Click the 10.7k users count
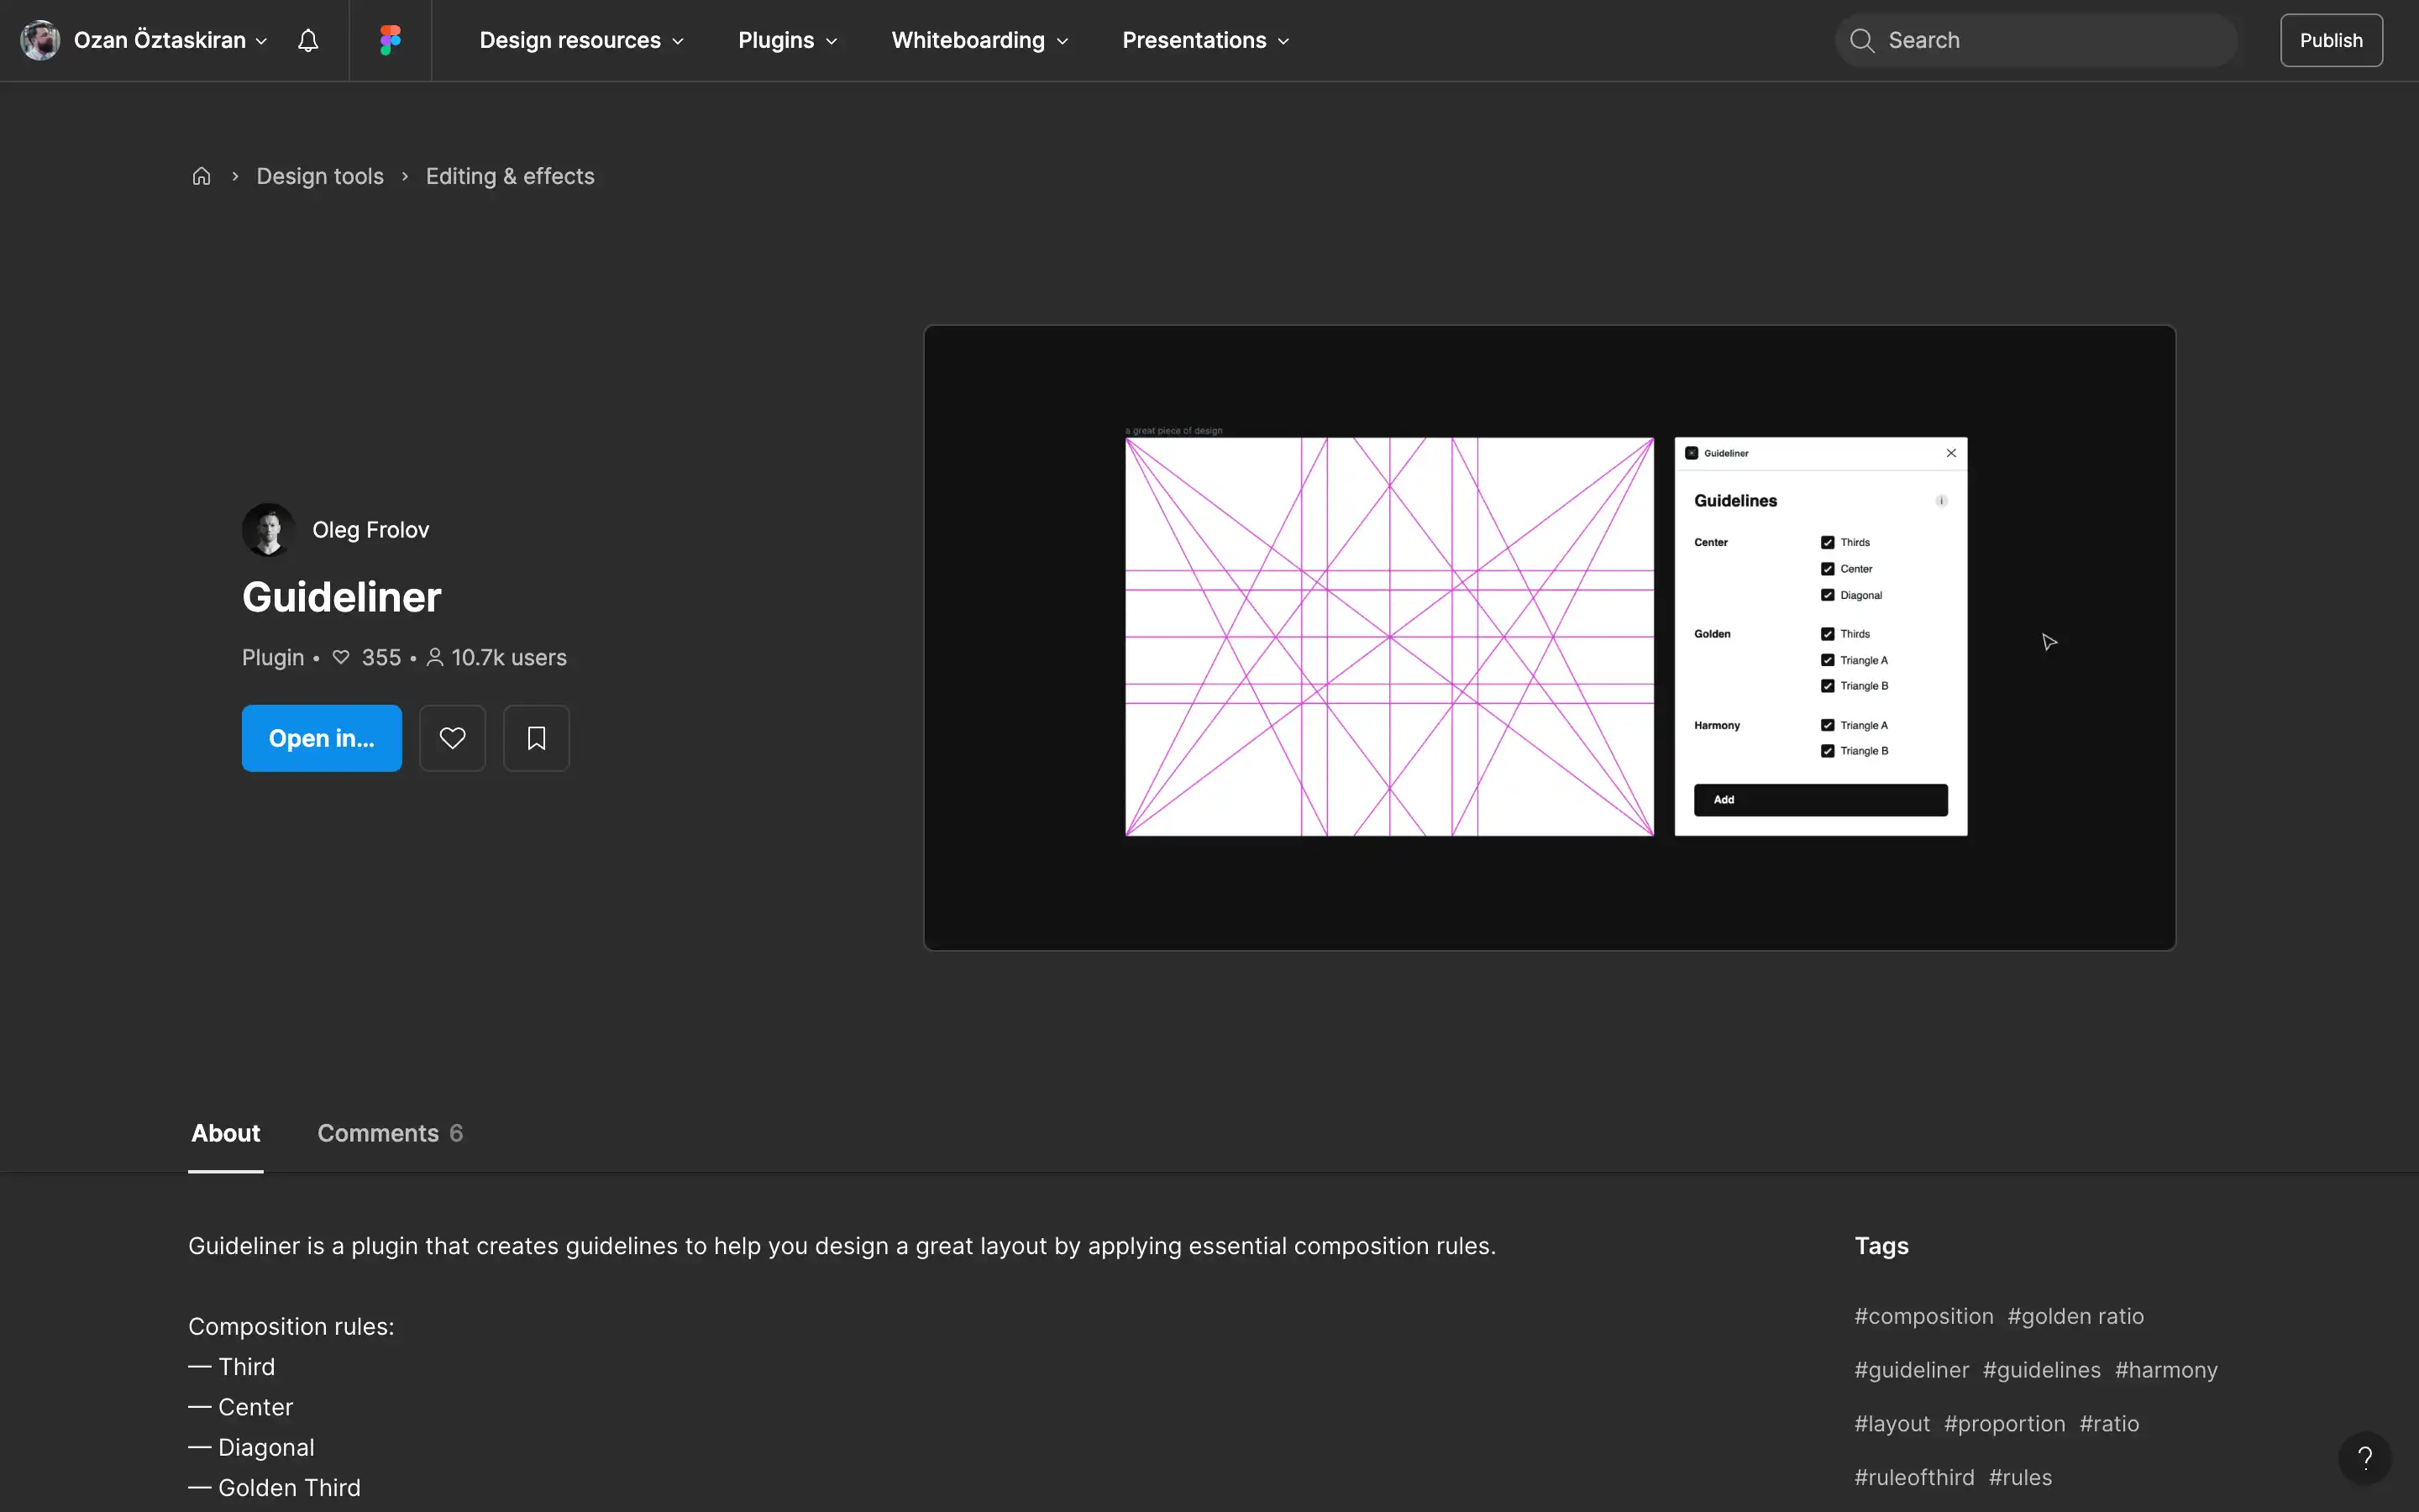The width and height of the screenshot is (2419, 1512). 496,658
